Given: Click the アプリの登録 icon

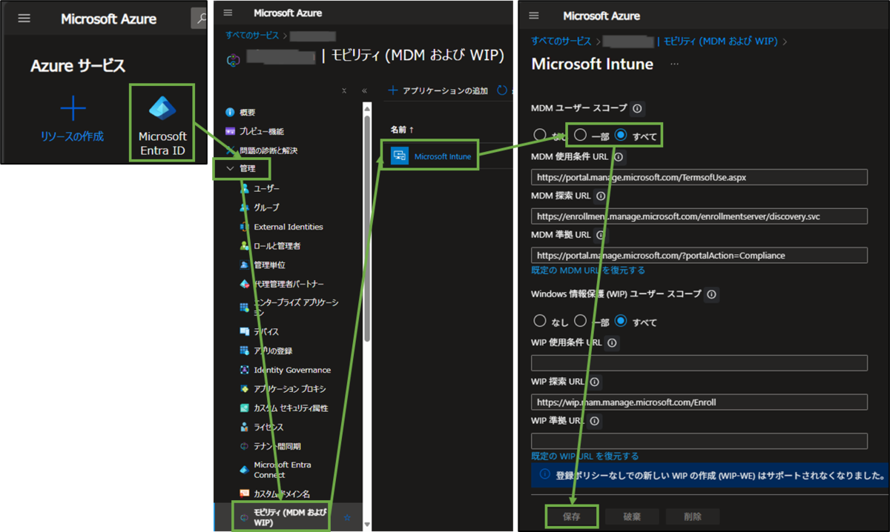Looking at the screenshot, I should point(245,350).
